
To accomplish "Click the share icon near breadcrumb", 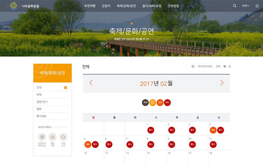I will tap(230, 66).
